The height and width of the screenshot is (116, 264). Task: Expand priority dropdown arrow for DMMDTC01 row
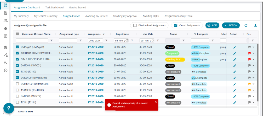[253, 84]
